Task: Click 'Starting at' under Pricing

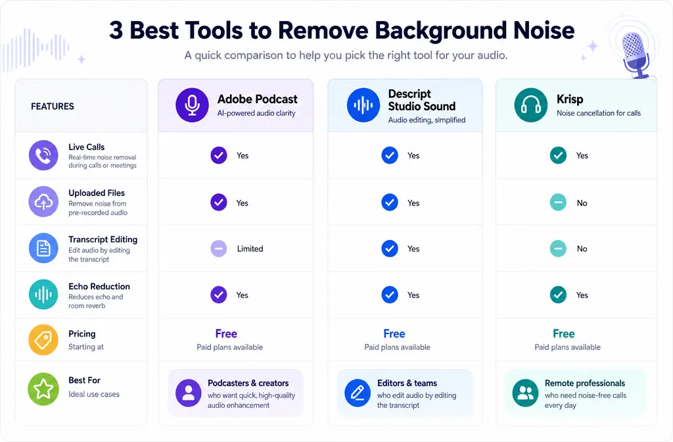Action: pos(86,347)
